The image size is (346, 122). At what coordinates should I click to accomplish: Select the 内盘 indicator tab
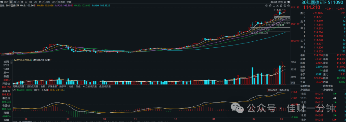[71, 86]
